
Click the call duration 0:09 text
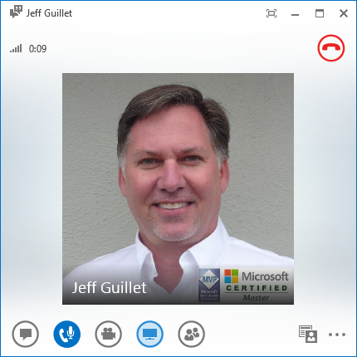click(37, 49)
